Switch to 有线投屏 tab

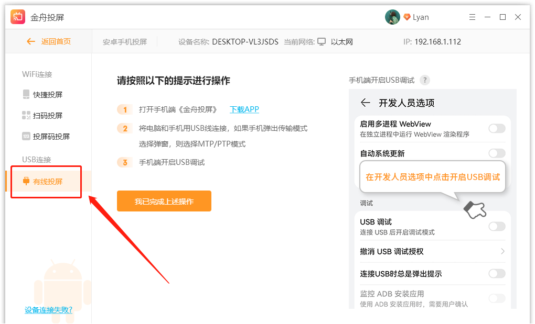click(48, 182)
